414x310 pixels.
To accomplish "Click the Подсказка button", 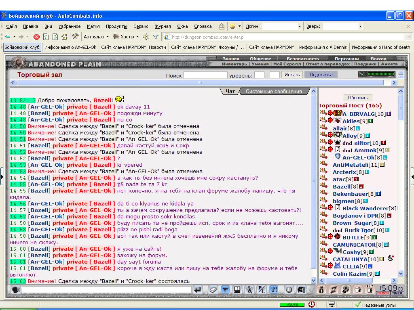I will click(321, 75).
